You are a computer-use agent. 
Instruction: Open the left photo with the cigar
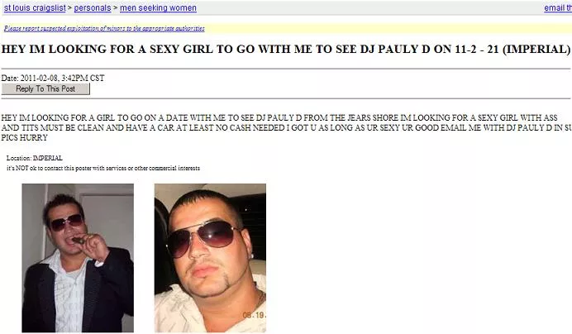pos(78,258)
